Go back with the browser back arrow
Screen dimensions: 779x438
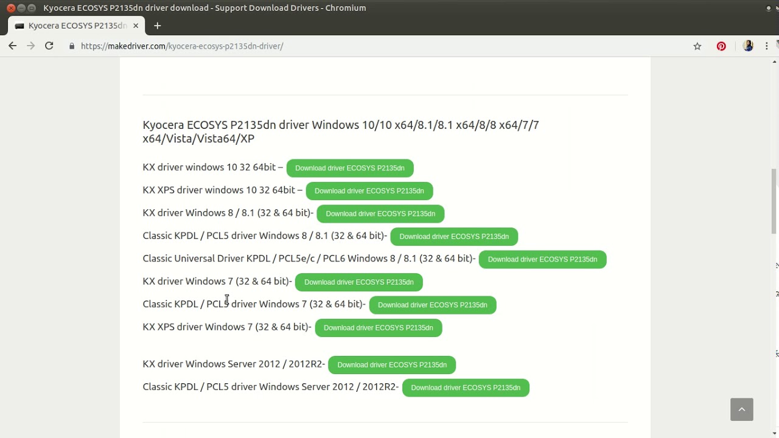(x=12, y=46)
